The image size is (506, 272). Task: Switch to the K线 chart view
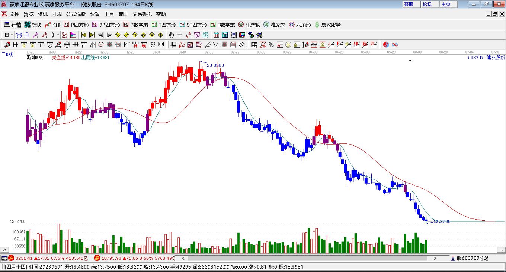pyautogui.click(x=52, y=25)
